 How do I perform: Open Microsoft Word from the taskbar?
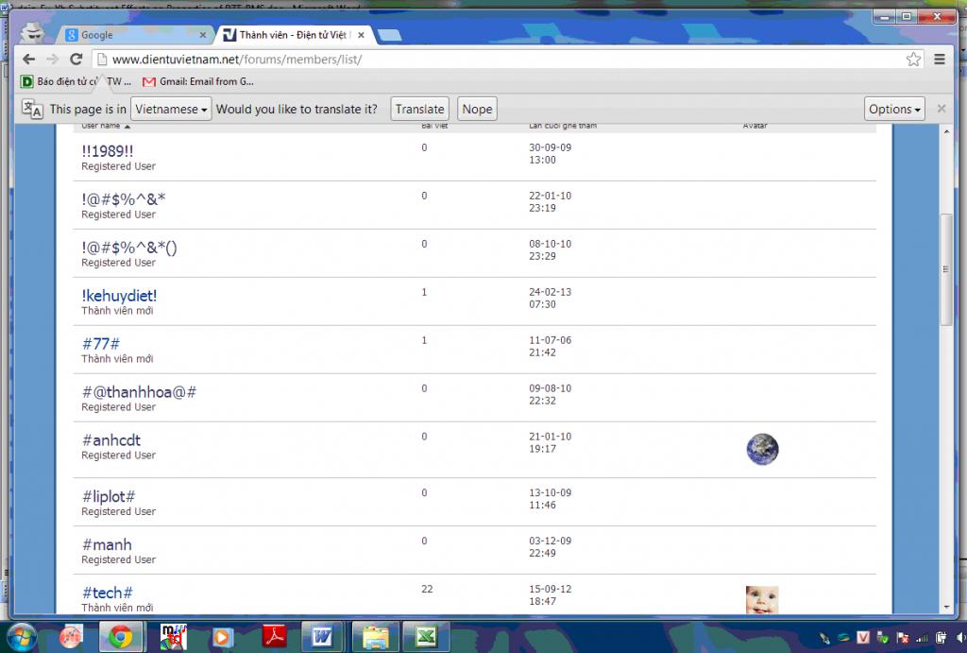click(x=323, y=637)
